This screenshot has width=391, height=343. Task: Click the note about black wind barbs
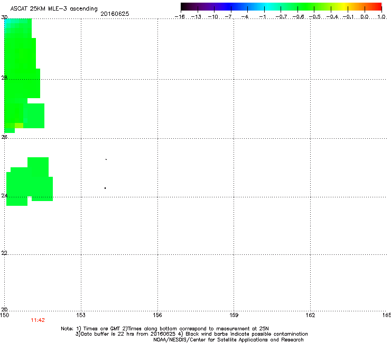[247, 334]
